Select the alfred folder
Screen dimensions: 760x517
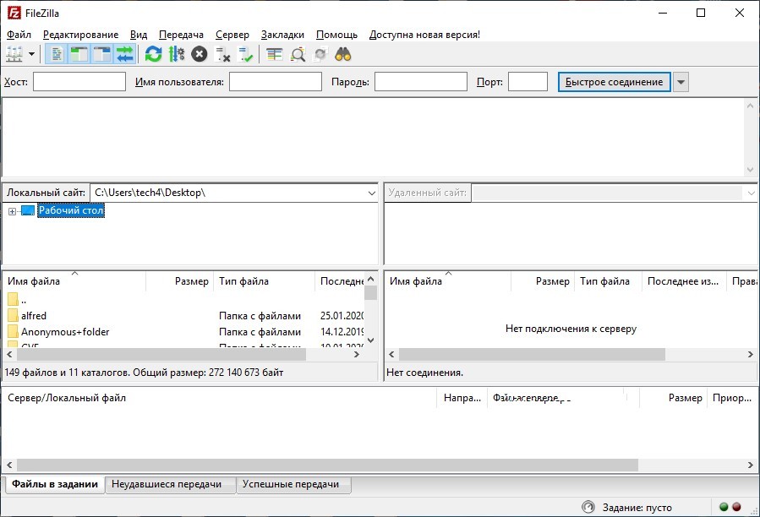(34, 316)
